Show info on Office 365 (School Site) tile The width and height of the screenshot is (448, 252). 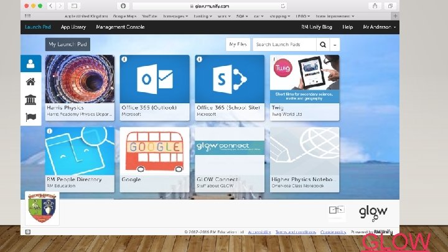coord(199,59)
